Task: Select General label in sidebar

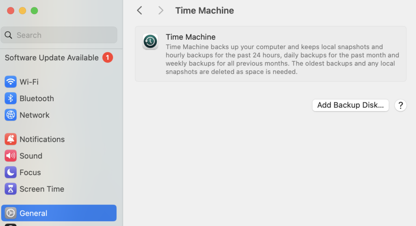Action: pos(33,213)
